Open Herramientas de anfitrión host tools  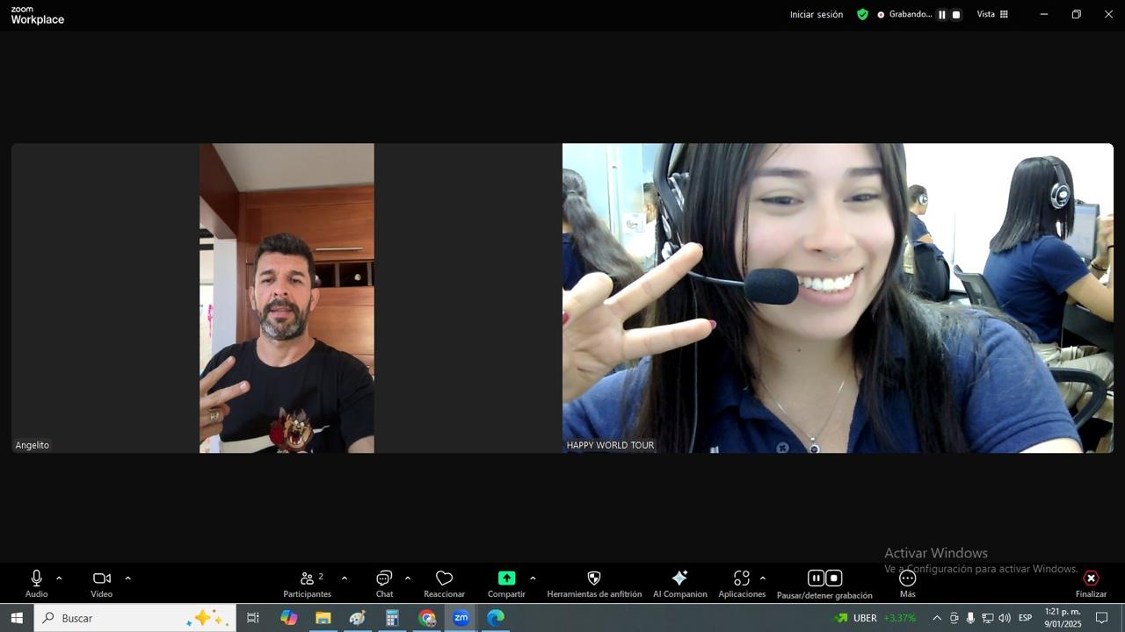click(x=594, y=584)
